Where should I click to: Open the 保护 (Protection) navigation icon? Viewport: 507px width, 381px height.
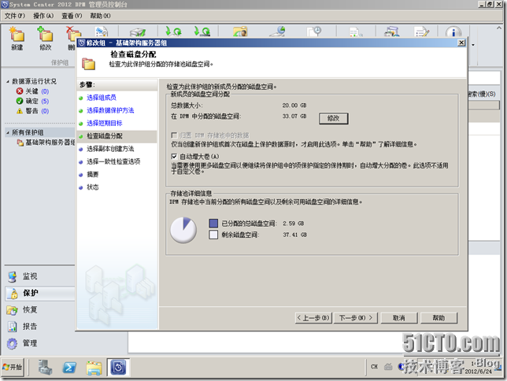[13, 294]
